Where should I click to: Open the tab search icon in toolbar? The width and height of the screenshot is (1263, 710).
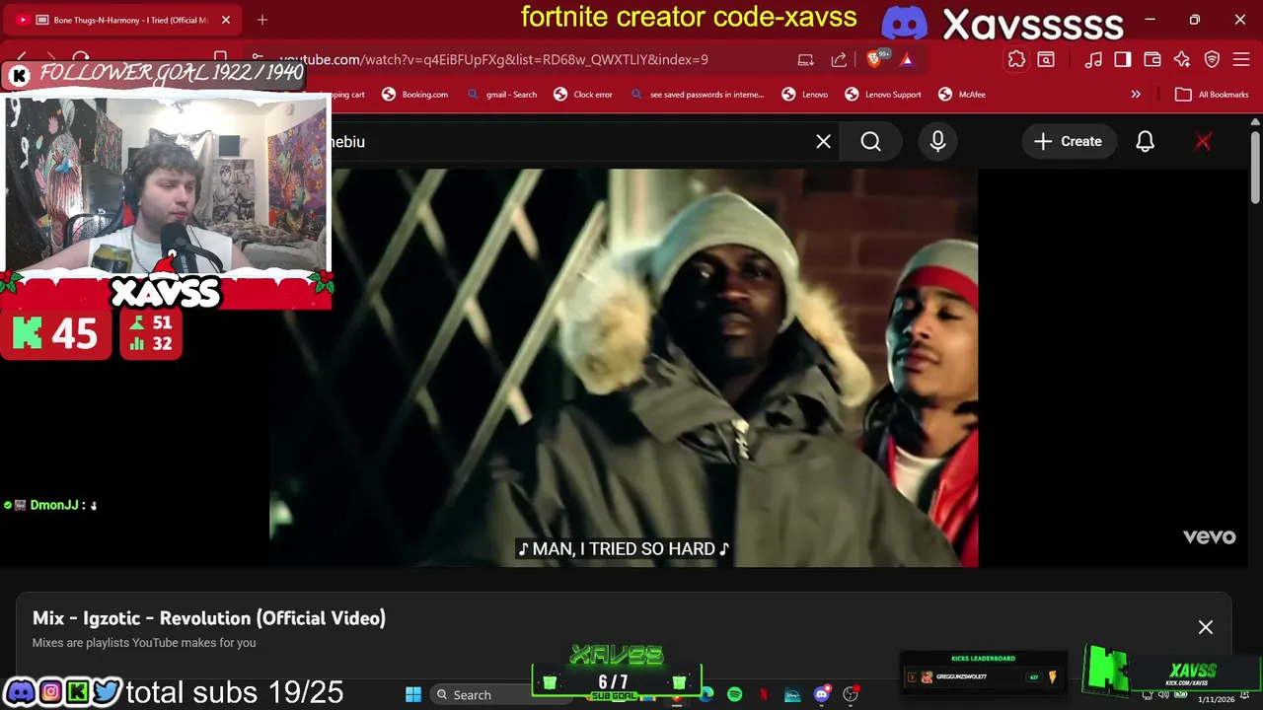click(x=1046, y=59)
